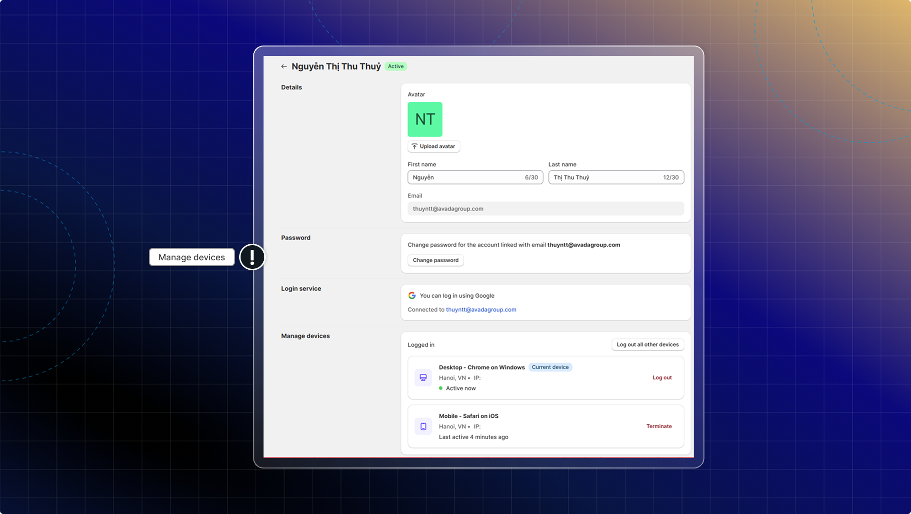Terminate the Safari on iOS session
This screenshot has width=911, height=514.
point(659,426)
